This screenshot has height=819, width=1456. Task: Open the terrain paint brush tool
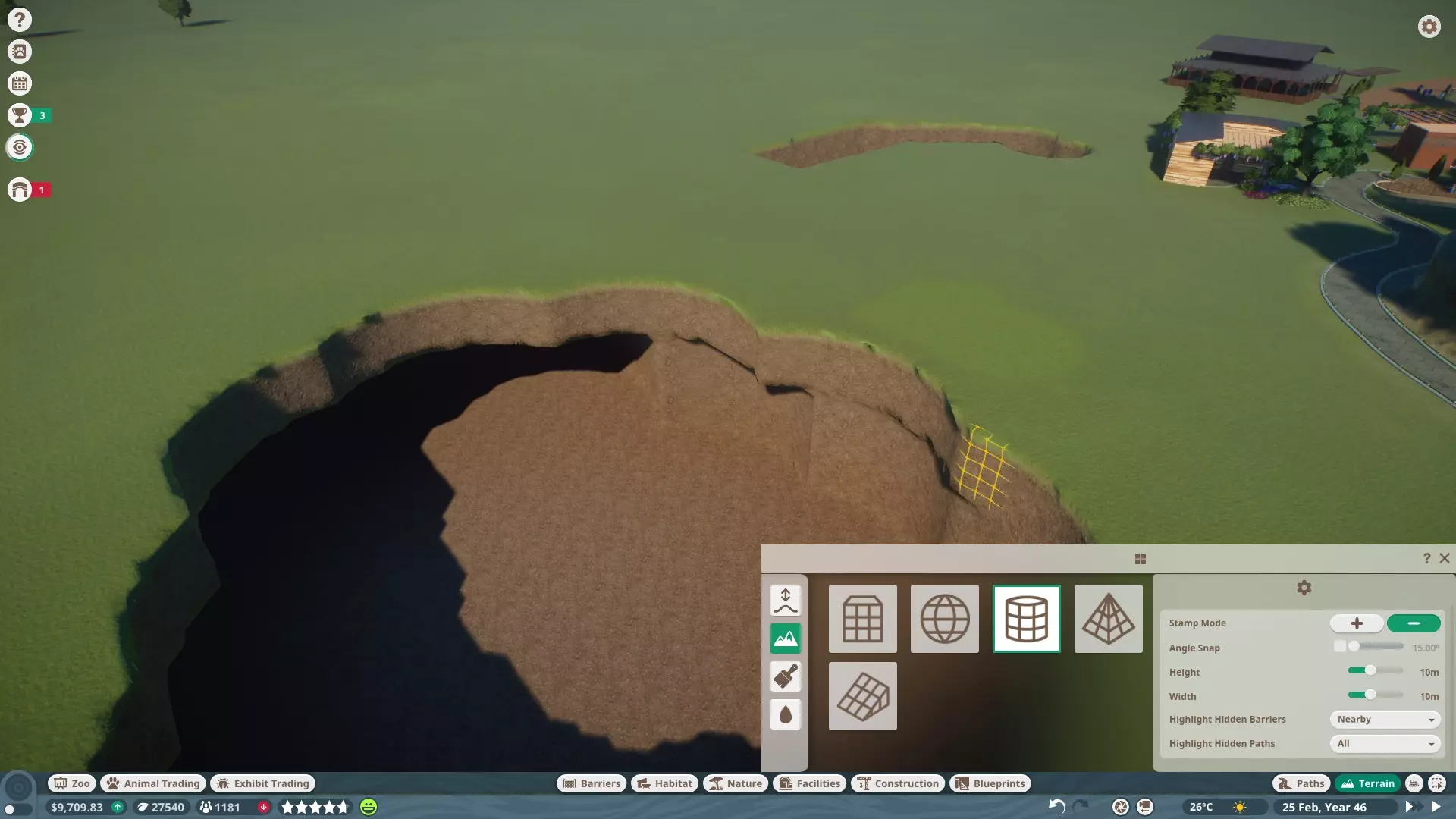tap(785, 676)
